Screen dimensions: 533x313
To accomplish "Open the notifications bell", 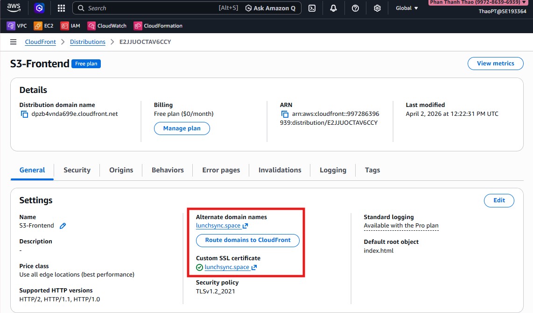I will click(x=333, y=8).
